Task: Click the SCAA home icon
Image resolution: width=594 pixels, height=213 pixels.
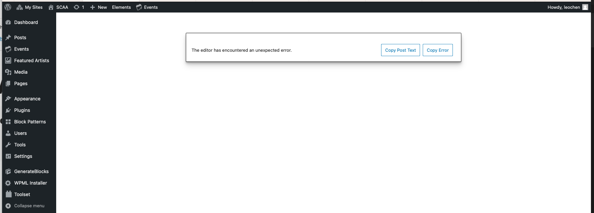Action: point(51,7)
